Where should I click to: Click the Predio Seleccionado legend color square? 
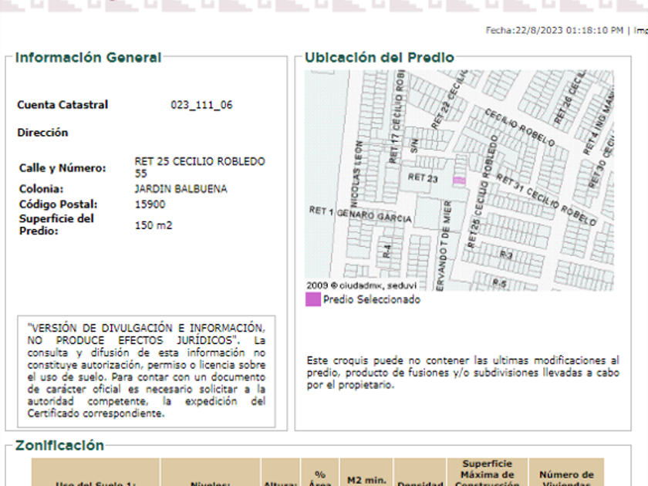pyautogui.click(x=313, y=300)
